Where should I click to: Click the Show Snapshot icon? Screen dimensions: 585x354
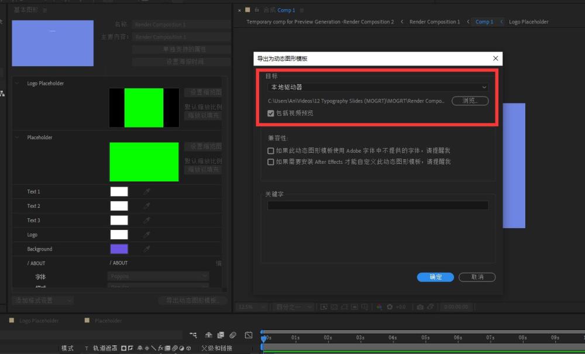[x=431, y=307]
